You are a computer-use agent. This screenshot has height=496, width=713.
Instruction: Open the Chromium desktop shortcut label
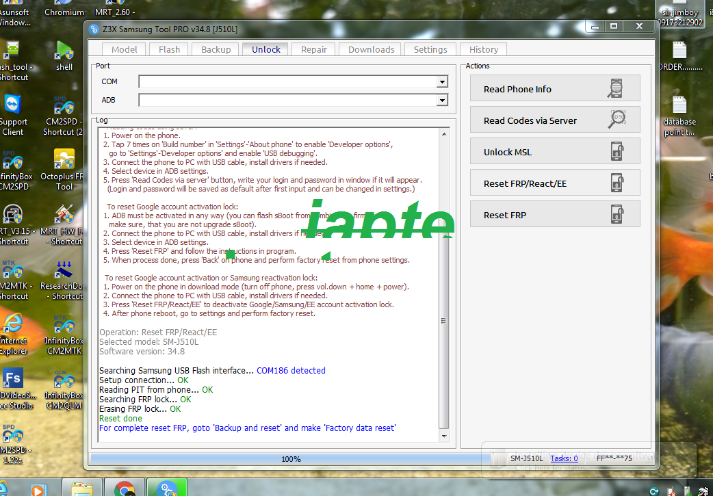tap(64, 12)
